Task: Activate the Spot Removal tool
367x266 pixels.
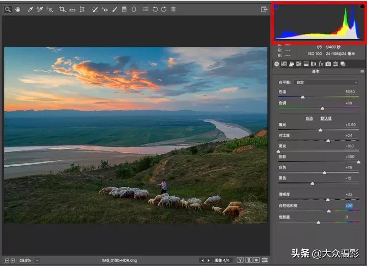Action: point(95,9)
